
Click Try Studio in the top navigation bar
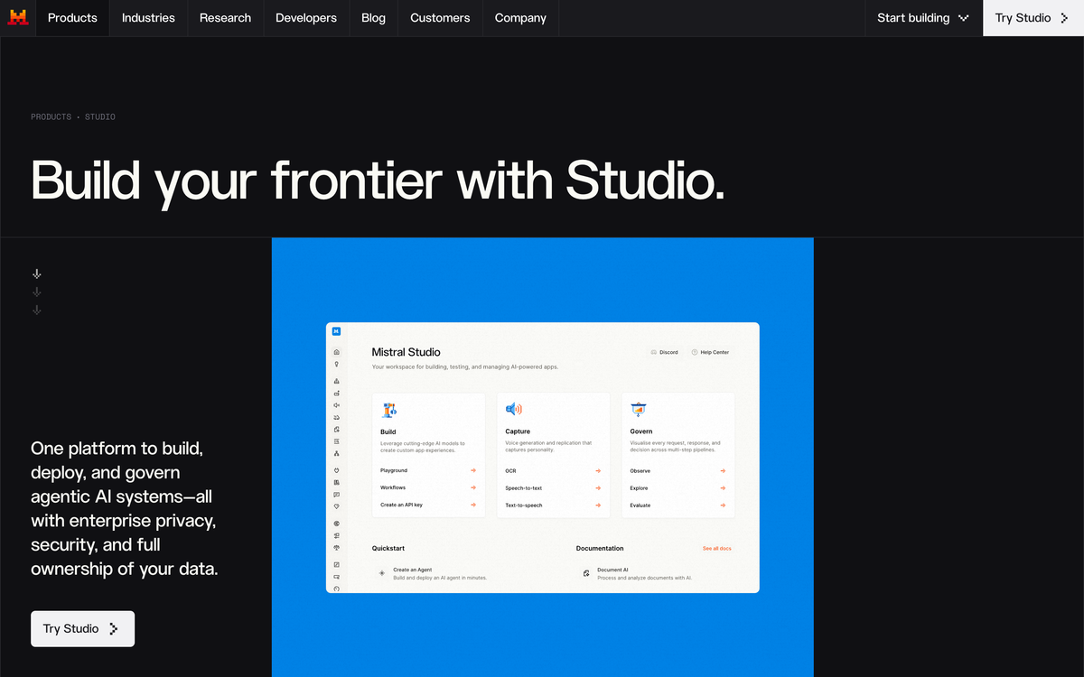(x=1033, y=18)
